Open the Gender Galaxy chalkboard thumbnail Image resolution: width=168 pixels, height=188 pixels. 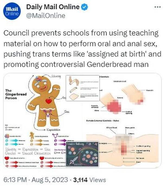82,154
